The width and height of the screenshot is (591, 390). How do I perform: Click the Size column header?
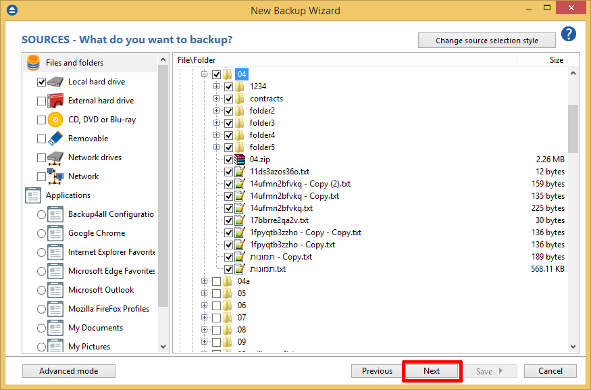pos(555,60)
